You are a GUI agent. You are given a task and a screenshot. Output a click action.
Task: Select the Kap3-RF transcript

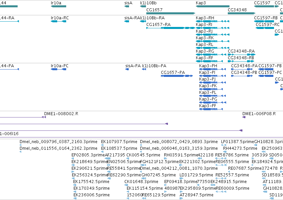point(210,61)
